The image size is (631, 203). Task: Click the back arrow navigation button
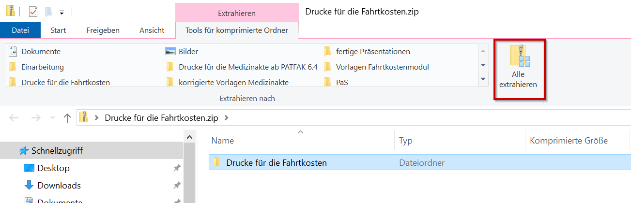pyautogui.click(x=14, y=117)
